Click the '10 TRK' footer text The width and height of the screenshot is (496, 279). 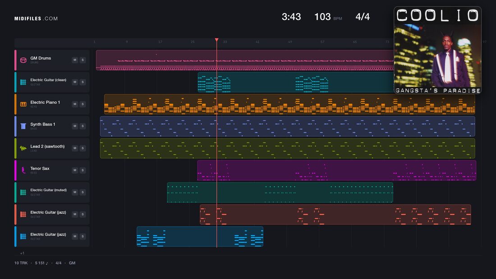(x=21, y=263)
